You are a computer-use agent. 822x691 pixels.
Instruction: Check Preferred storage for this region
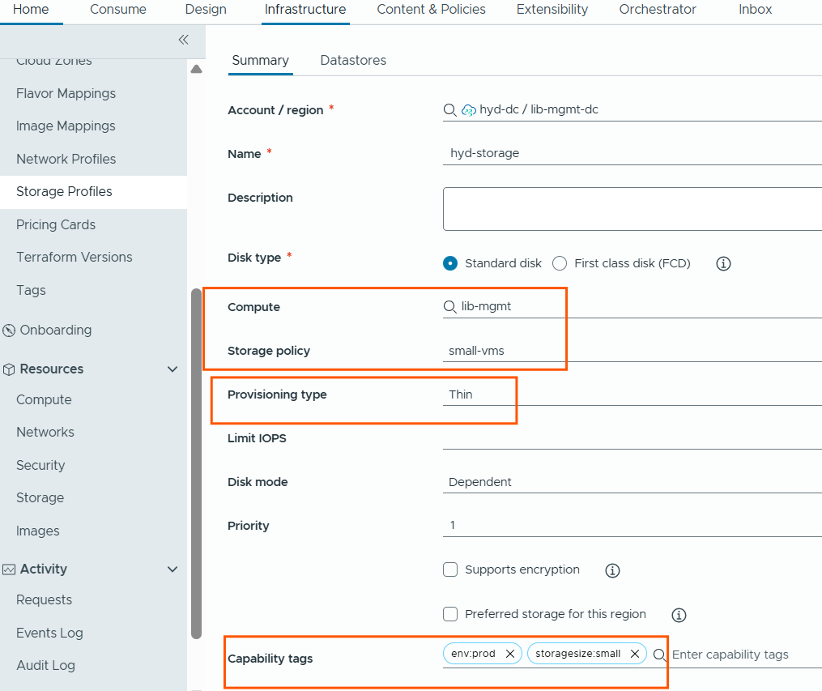(x=451, y=614)
